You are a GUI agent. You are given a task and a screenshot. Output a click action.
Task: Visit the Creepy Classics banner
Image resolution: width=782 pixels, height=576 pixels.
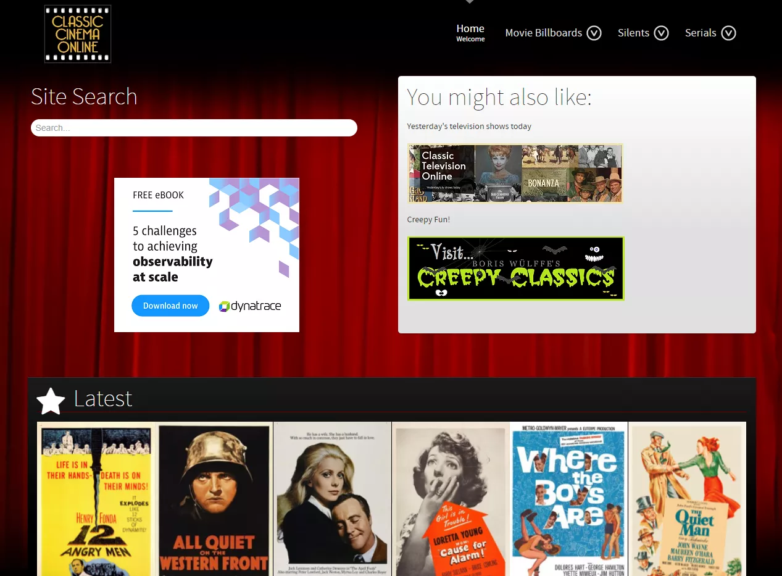click(515, 269)
